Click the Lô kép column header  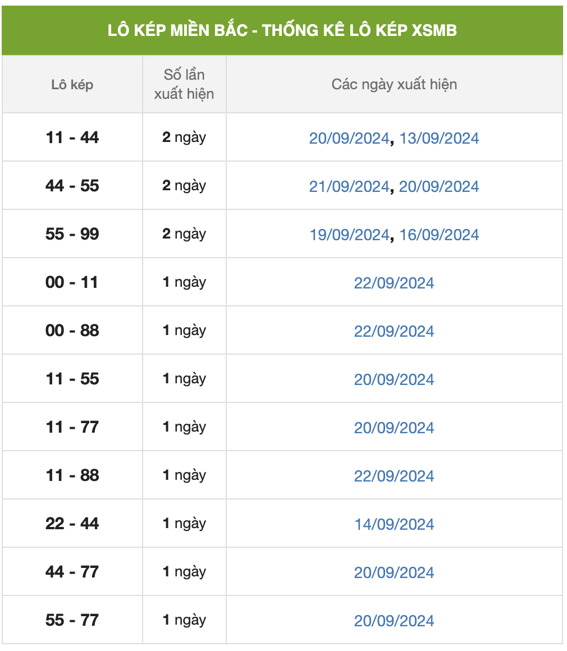click(x=72, y=84)
